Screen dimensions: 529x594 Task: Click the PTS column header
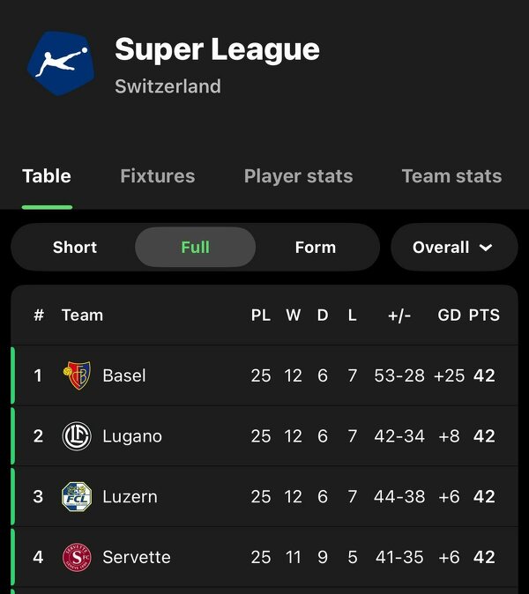(484, 316)
